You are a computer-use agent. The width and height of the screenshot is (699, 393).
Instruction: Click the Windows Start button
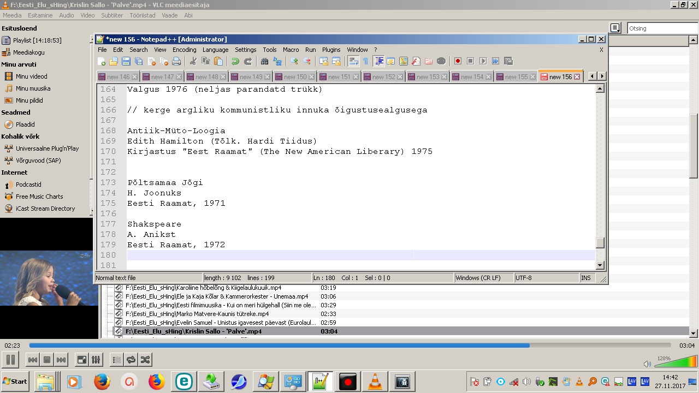click(x=15, y=382)
